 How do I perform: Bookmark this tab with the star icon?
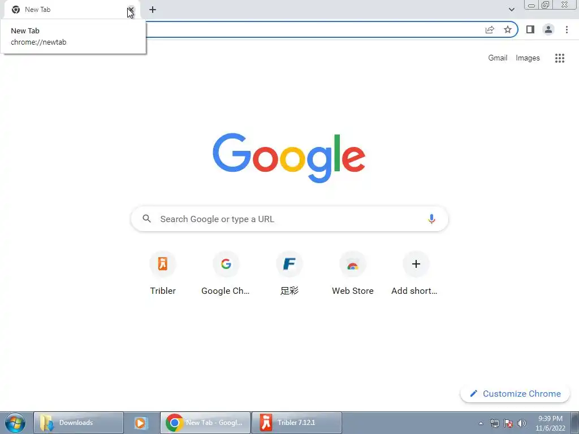click(x=508, y=29)
